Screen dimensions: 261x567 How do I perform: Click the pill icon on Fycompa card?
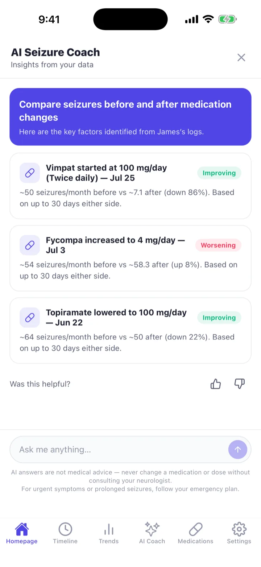[x=30, y=245]
